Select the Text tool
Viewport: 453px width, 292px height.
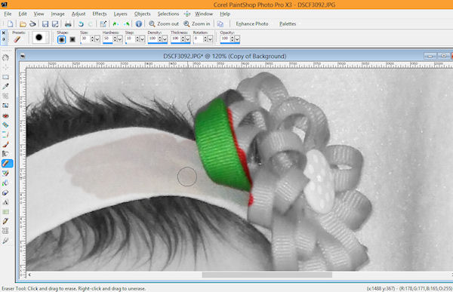pos(5,202)
